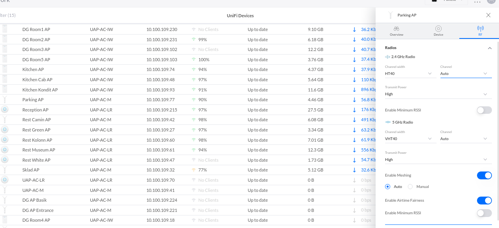Click the Kitchen AP device icon
Viewport: 499px width, 228px height.
[5, 69]
